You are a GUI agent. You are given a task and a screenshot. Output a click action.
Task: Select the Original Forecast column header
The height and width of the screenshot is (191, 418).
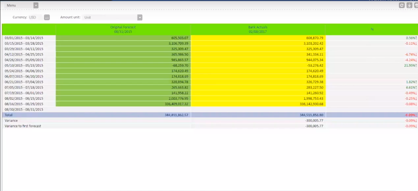[123, 29]
